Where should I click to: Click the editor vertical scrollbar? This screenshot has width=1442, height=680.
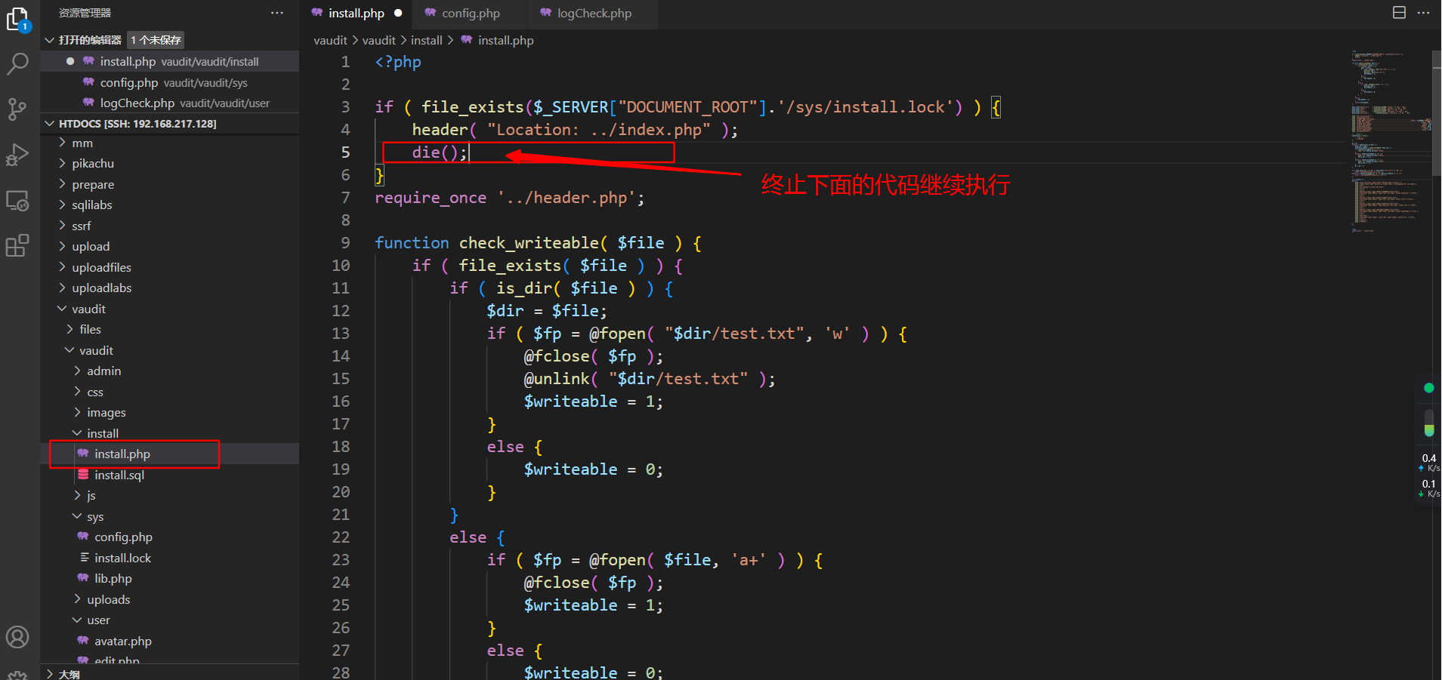(x=1437, y=113)
